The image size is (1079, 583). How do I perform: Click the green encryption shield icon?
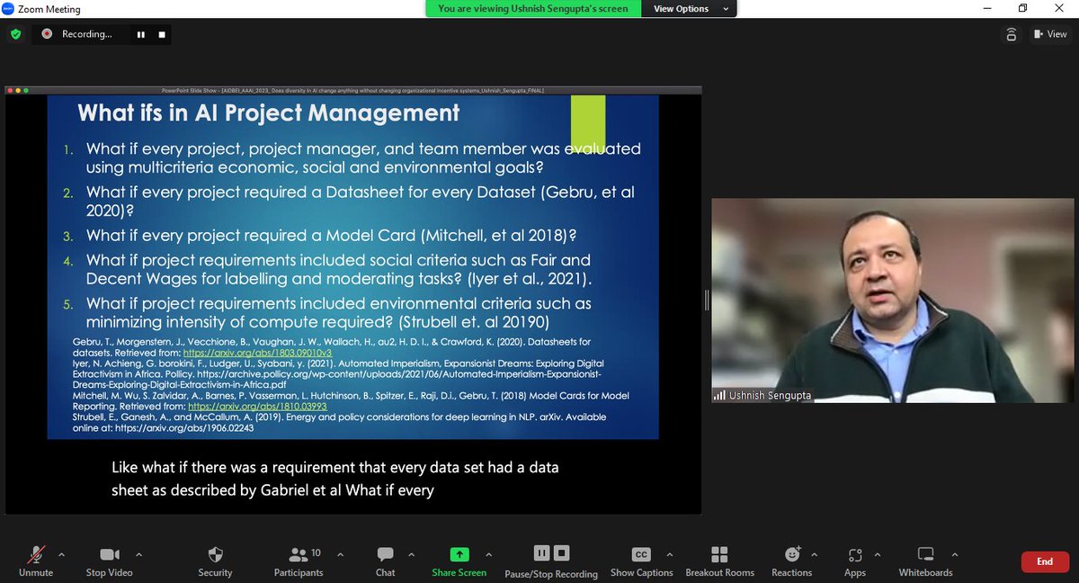[x=15, y=34]
